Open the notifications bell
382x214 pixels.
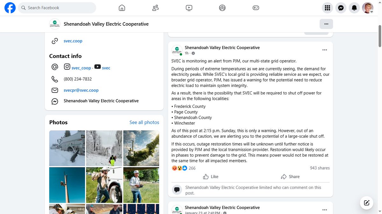click(354, 8)
